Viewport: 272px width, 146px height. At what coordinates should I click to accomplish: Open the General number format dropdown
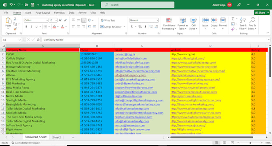click(157, 20)
